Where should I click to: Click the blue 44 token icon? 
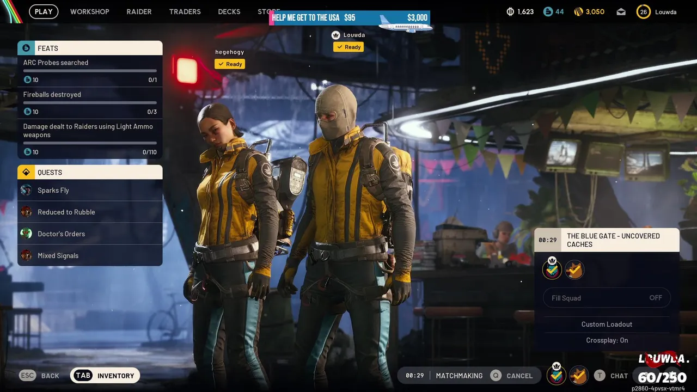point(548,11)
